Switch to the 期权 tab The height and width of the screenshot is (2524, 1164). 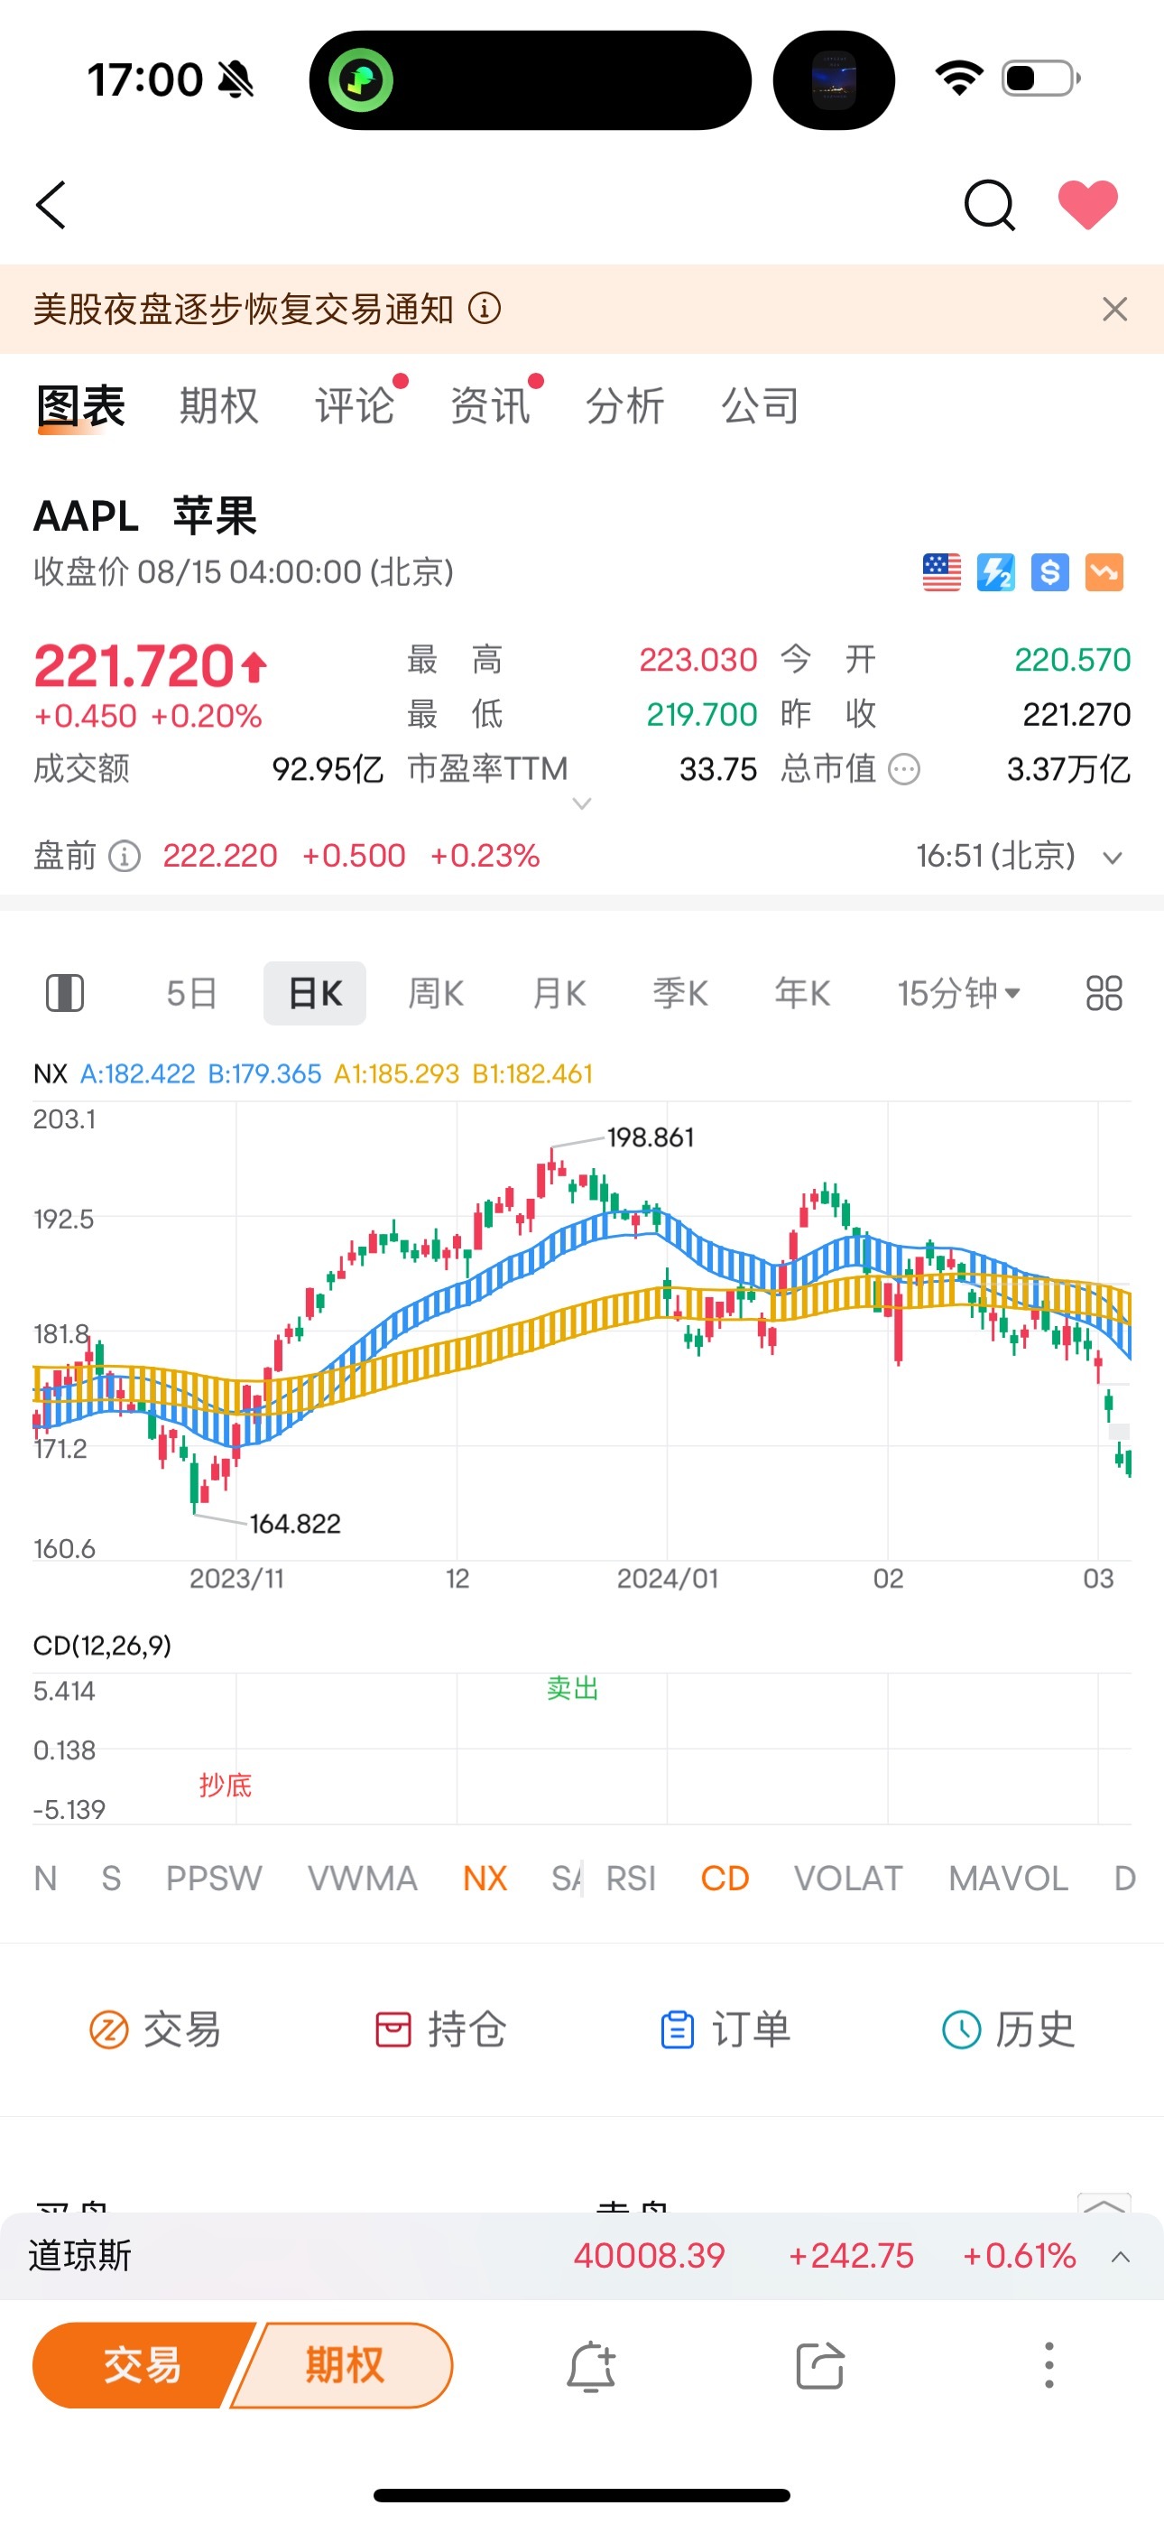(x=218, y=405)
